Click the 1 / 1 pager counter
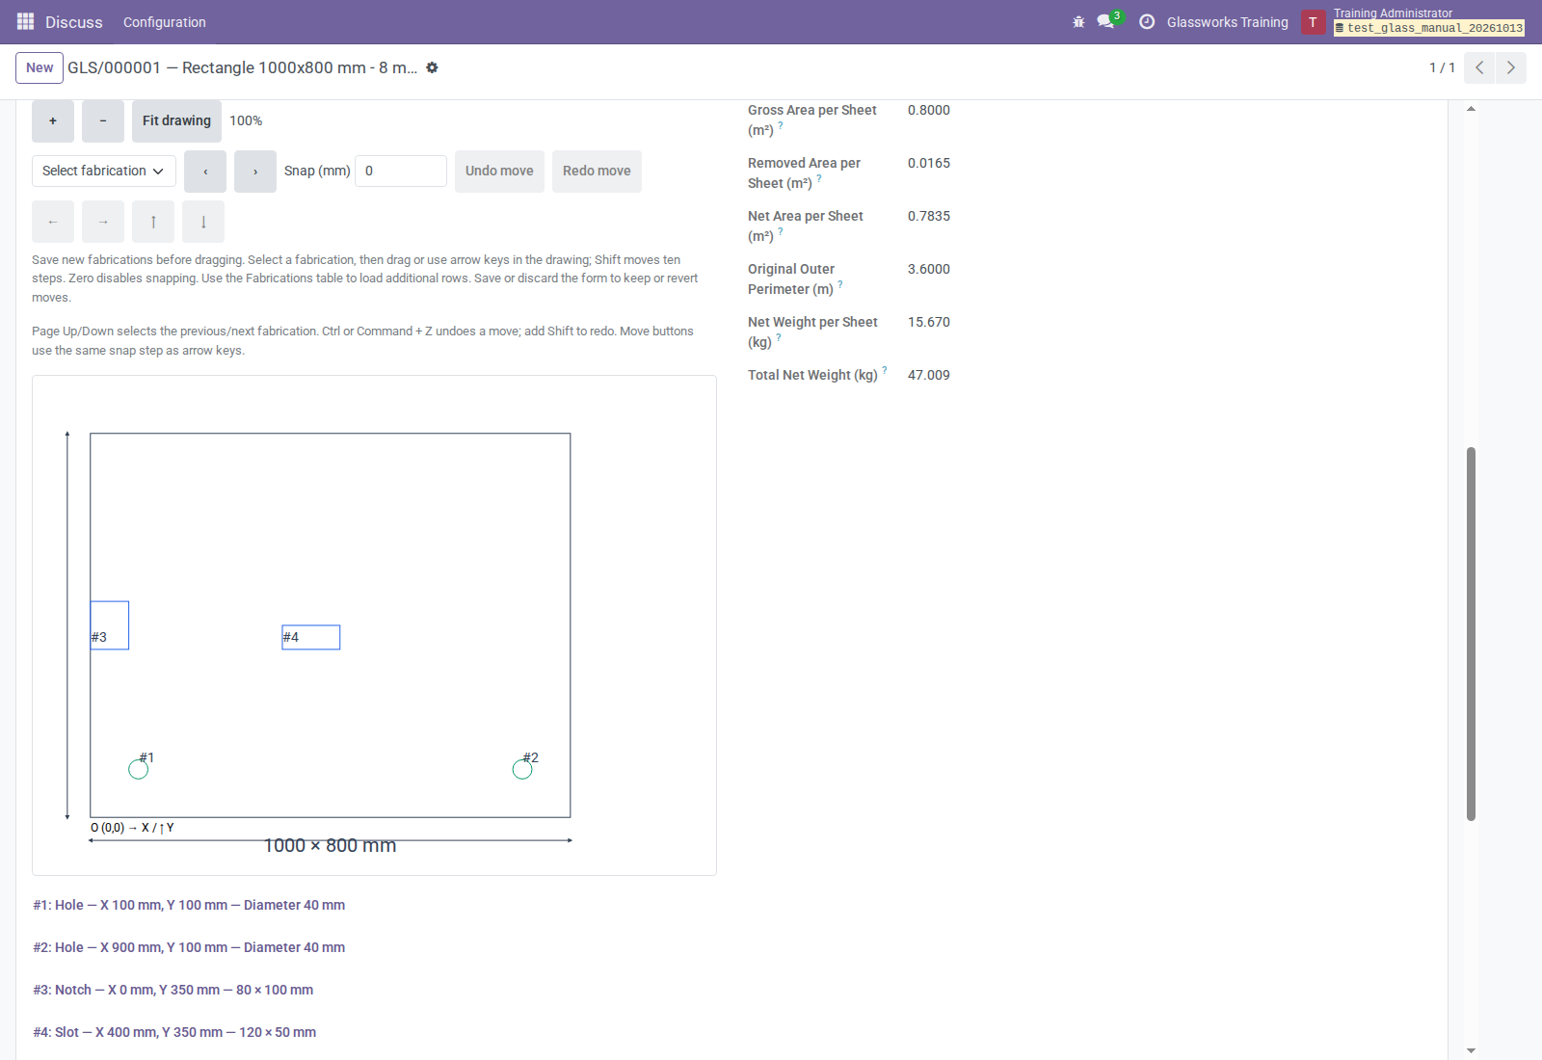 click(1442, 67)
